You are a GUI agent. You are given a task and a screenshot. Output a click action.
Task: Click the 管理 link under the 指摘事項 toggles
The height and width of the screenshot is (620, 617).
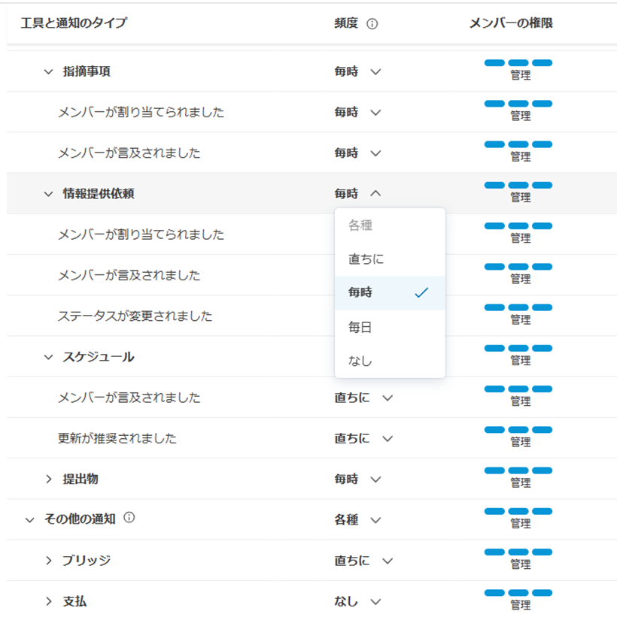[522, 75]
